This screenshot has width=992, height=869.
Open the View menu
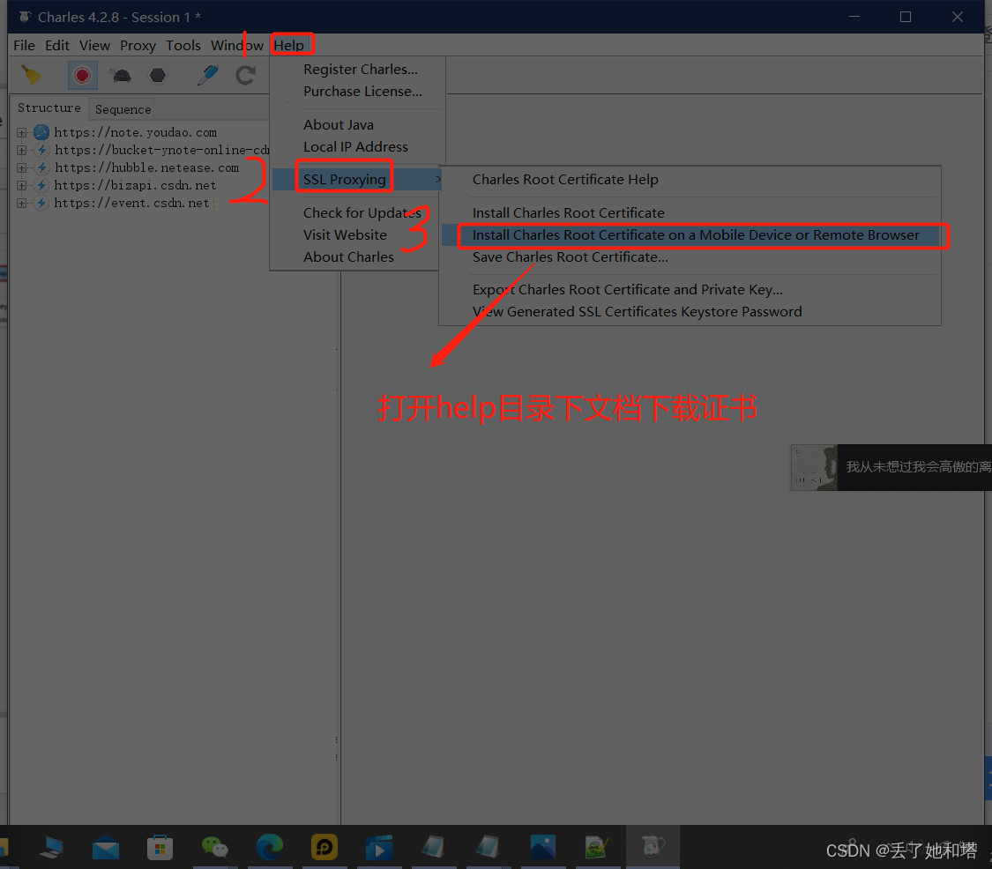[94, 45]
